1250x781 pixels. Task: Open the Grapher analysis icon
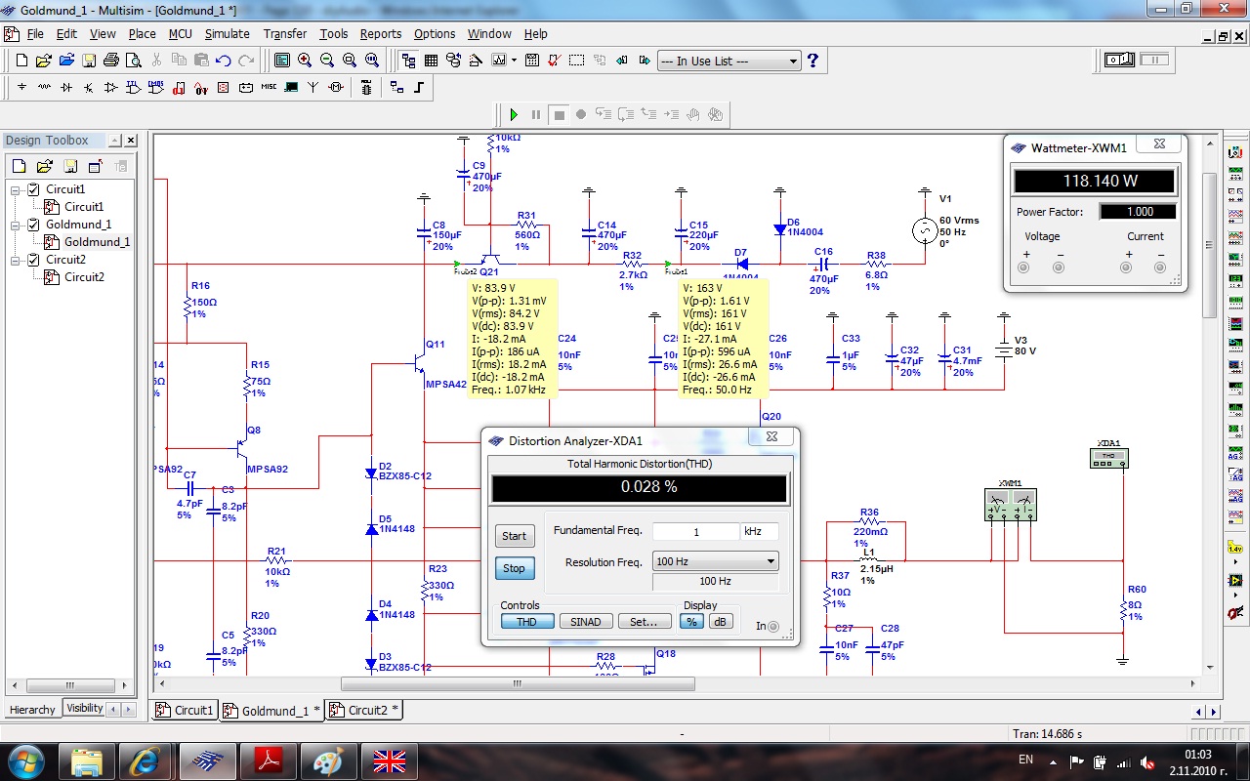(x=497, y=61)
